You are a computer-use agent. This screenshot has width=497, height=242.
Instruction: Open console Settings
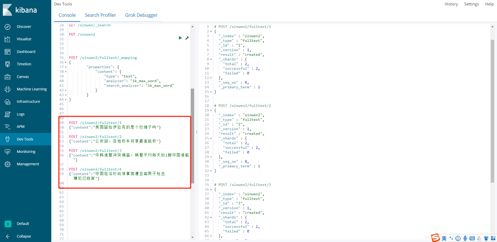(471, 4)
